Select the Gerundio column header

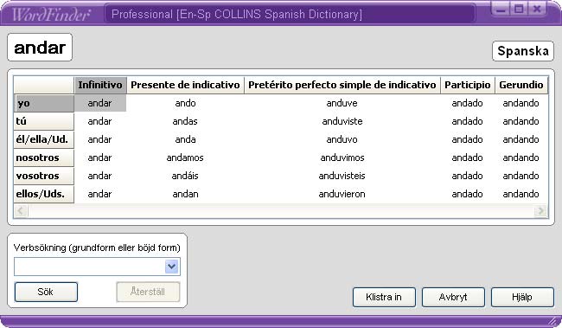click(521, 85)
